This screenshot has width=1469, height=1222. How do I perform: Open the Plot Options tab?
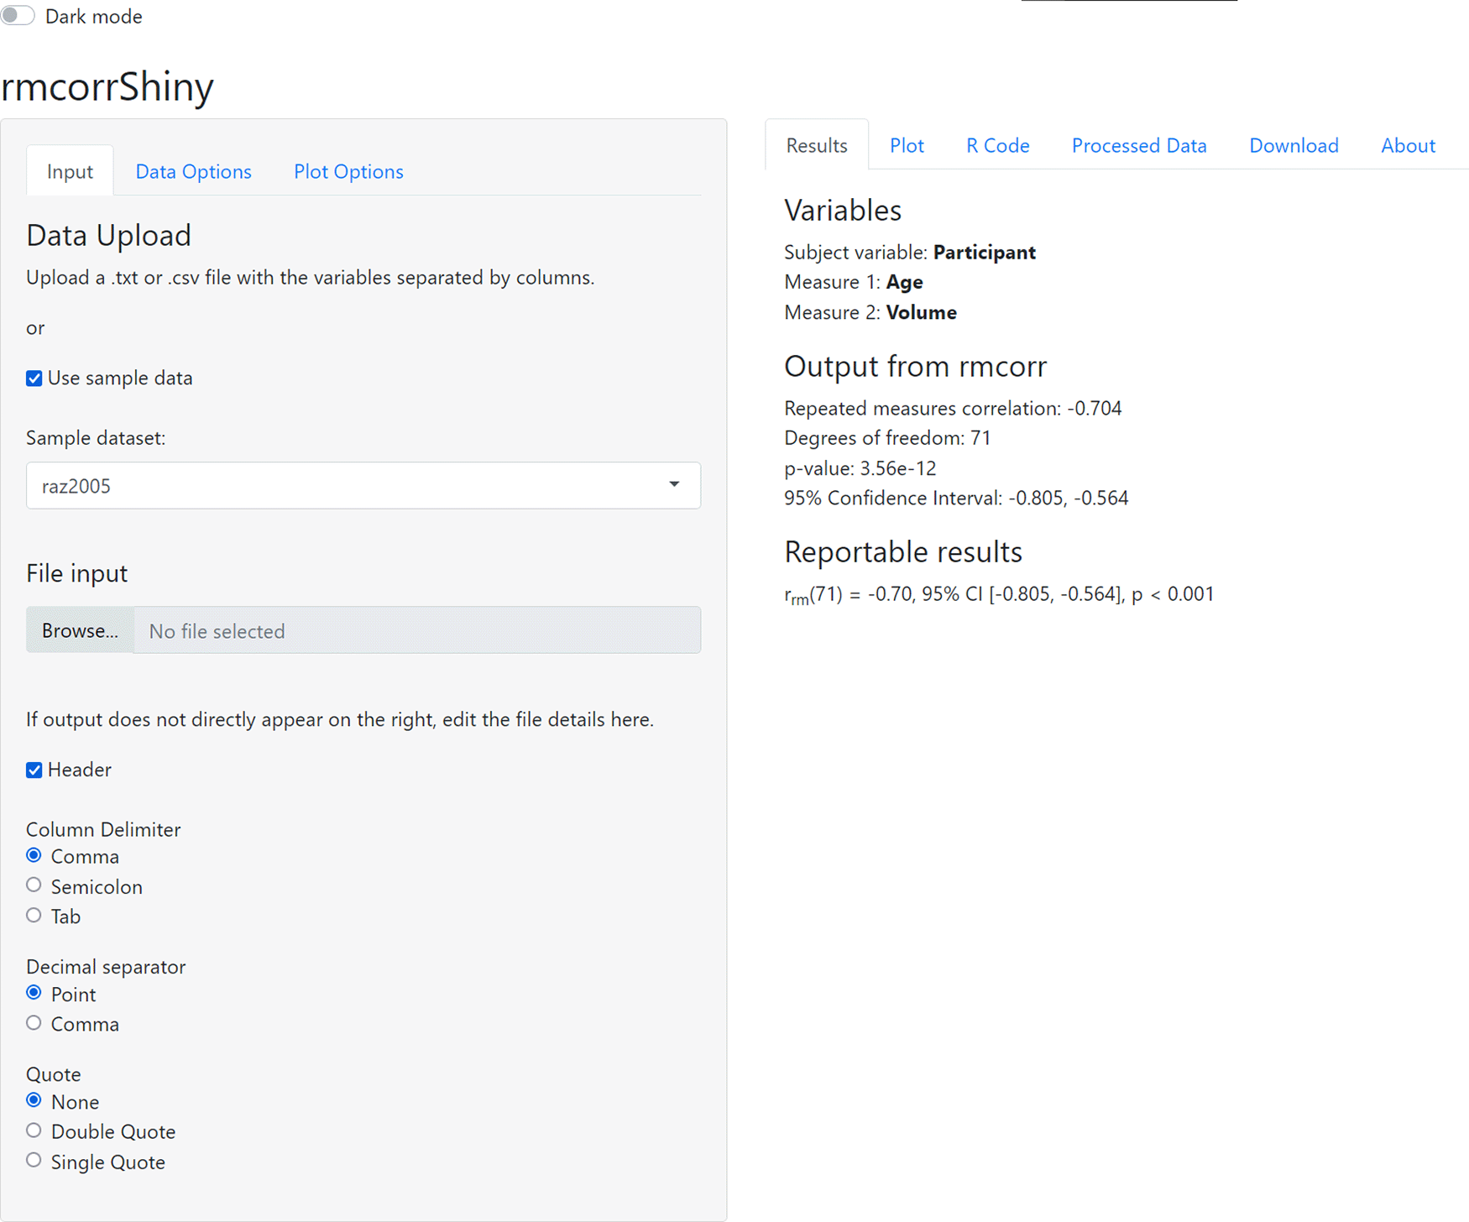click(348, 171)
